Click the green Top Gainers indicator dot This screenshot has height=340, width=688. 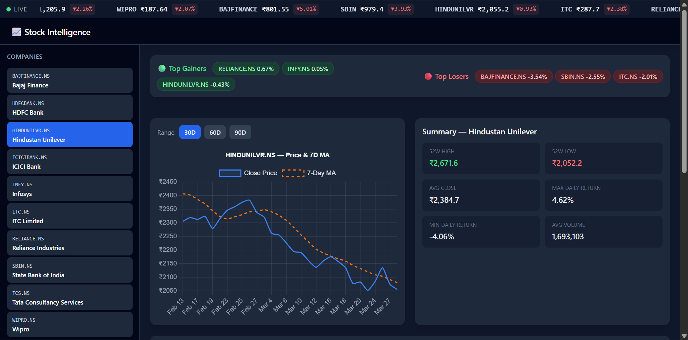coord(162,68)
